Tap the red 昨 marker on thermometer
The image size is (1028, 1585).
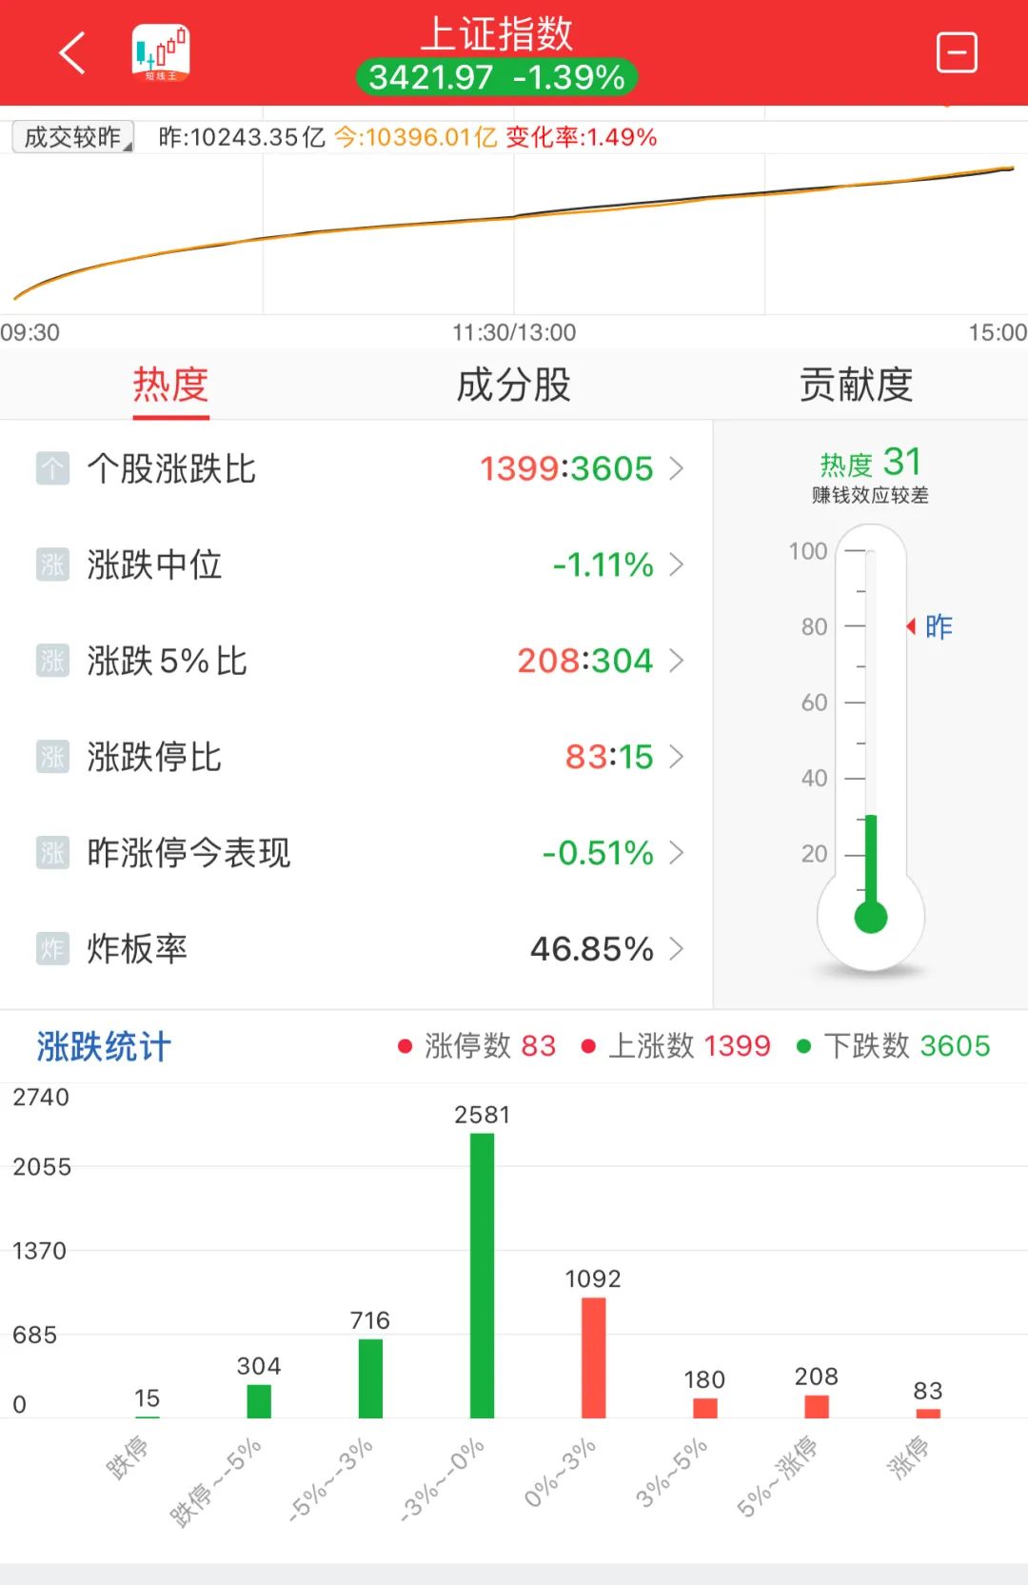coord(929,626)
